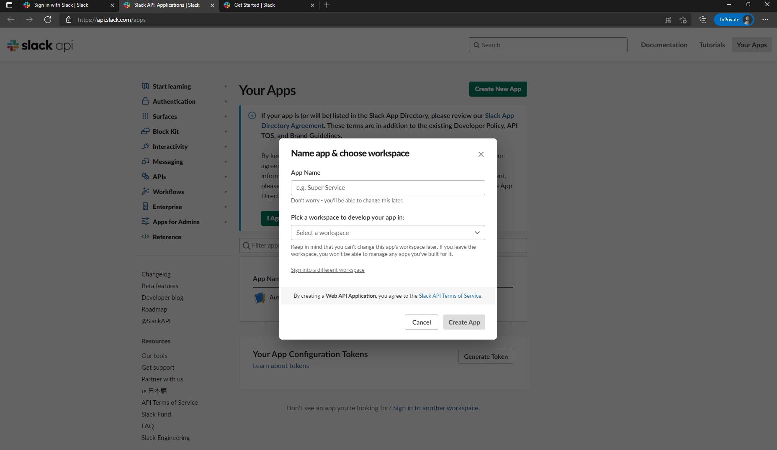Viewport: 777px width, 450px height.
Task: Click the InPrivate profile badge
Action: click(x=734, y=20)
